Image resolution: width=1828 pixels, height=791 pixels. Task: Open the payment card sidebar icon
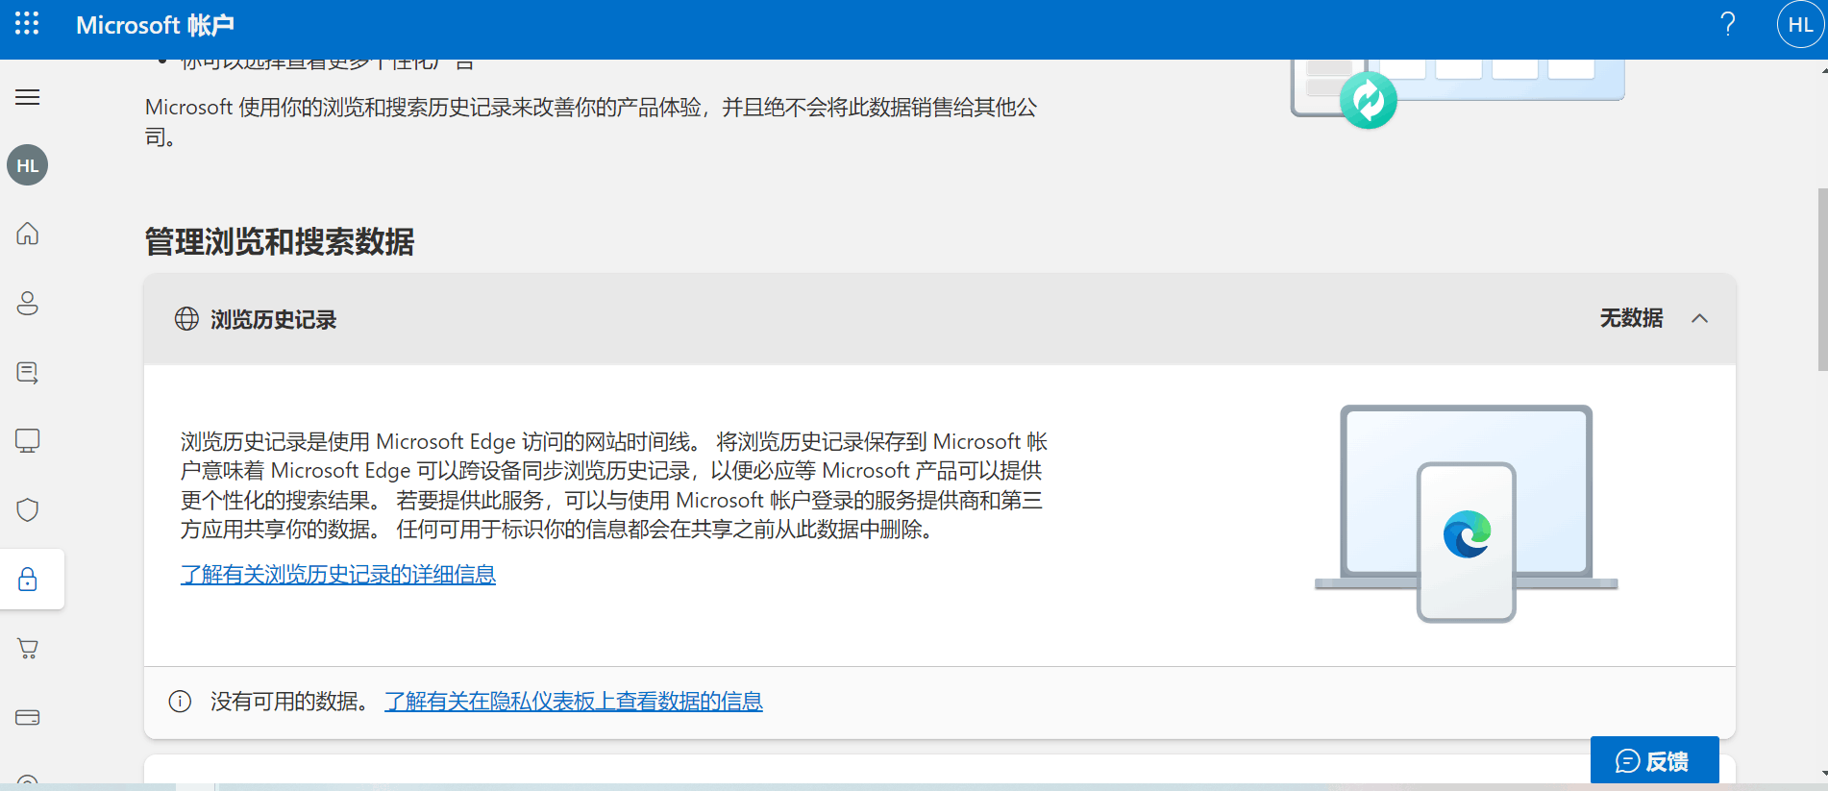pyautogui.click(x=28, y=717)
